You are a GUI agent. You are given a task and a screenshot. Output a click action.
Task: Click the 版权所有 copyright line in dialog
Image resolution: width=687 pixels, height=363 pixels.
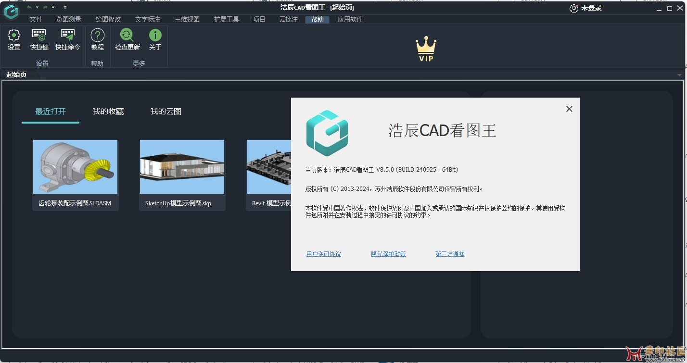pyautogui.click(x=394, y=189)
